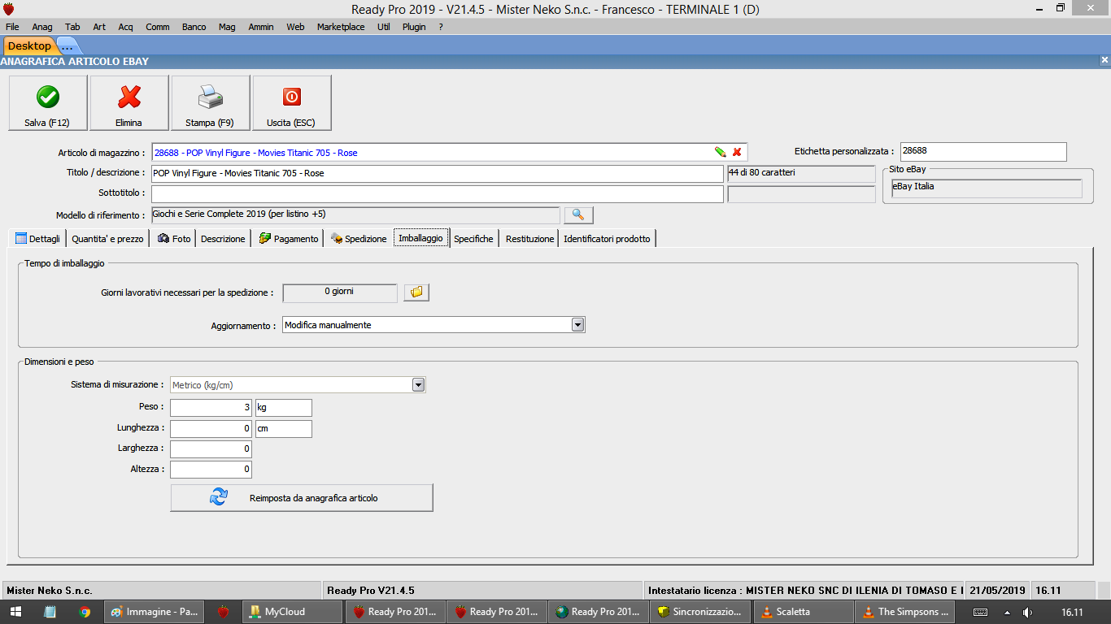Image resolution: width=1111 pixels, height=624 pixels.
Task: Click the cm unit field
Action: point(284,429)
